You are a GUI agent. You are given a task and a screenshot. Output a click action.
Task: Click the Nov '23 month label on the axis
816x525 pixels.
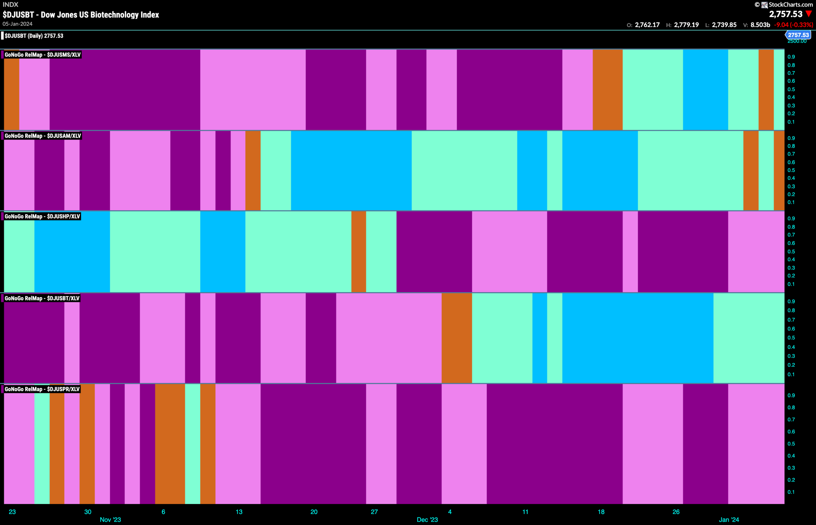coord(110,520)
